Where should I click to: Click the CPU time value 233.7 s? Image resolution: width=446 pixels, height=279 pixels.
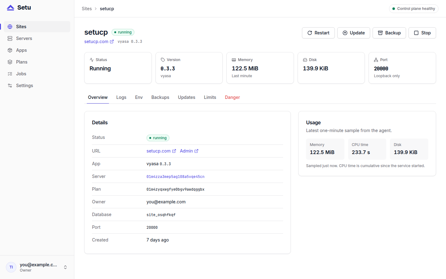pos(361,152)
